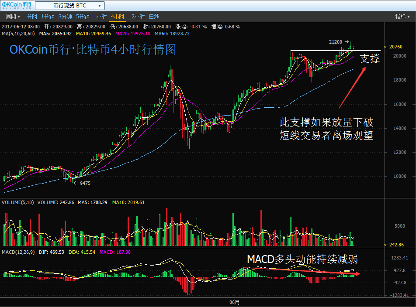Select the active 4小时 timeframe tab

(118, 17)
